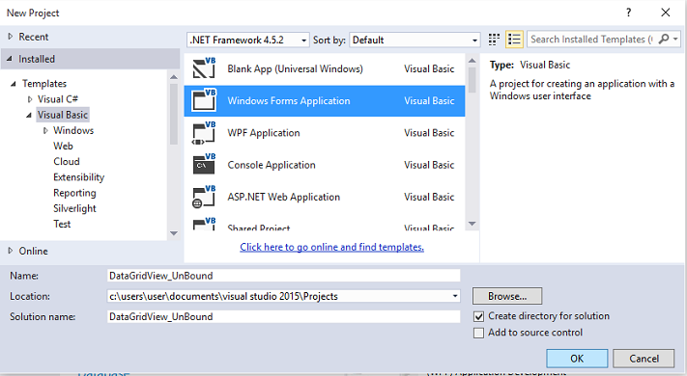Expand the Windows node under Visual Basic
687x376 pixels.
tap(45, 130)
